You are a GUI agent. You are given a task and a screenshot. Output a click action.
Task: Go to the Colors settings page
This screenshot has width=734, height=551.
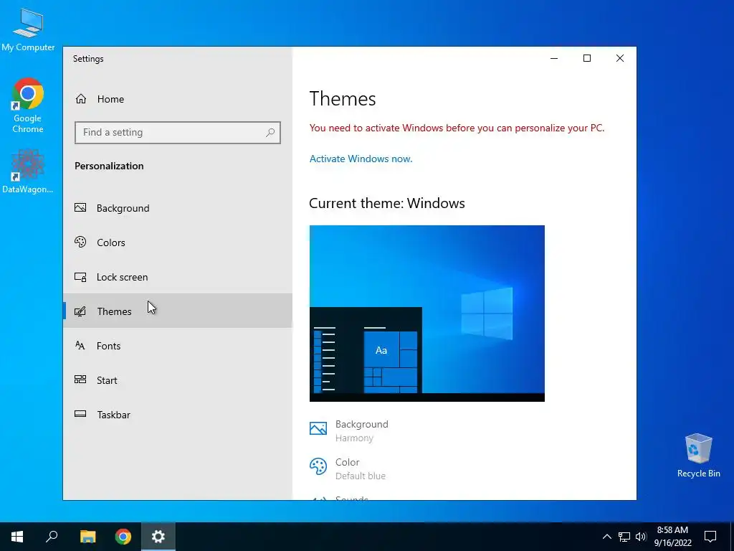(178, 242)
